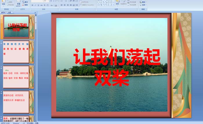Open the line spacing menu
203x124 pixels.
click(x=77, y=1)
